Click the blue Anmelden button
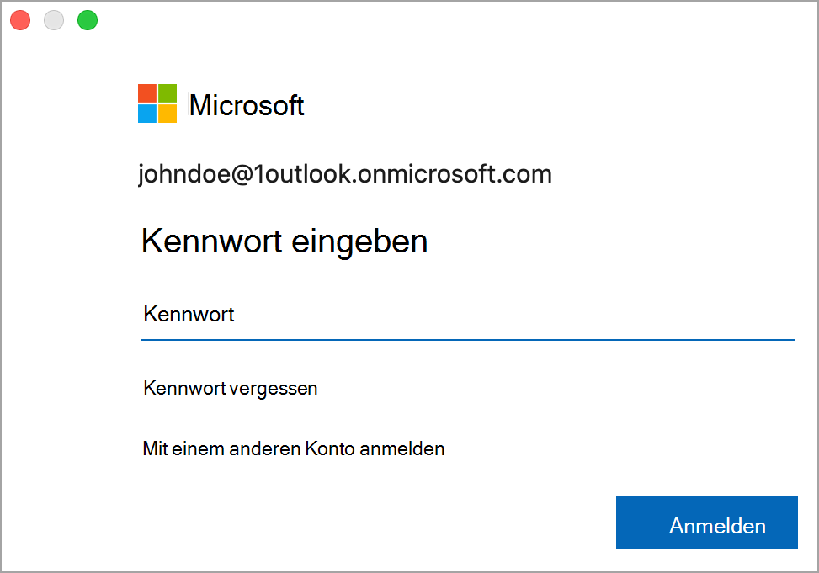819x573 pixels. pyautogui.click(x=707, y=523)
